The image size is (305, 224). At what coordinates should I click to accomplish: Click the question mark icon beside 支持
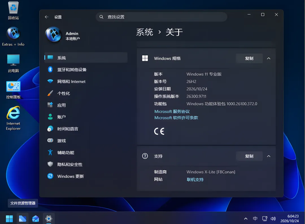pos(145,156)
